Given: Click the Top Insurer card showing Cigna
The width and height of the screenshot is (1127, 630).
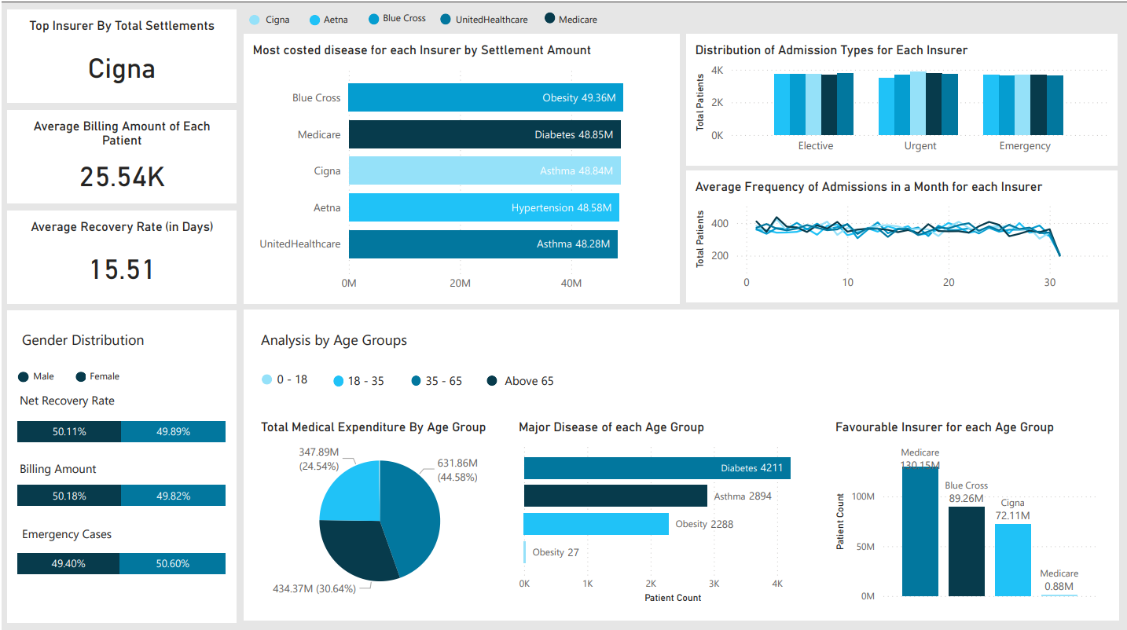Looking at the screenshot, I should coord(122,56).
